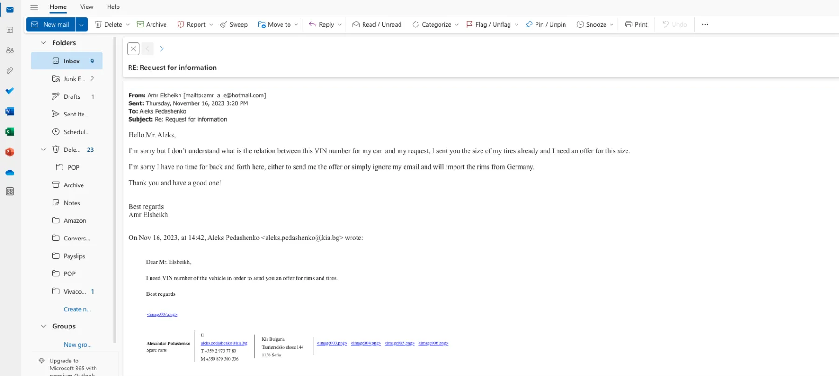Open the Calendar icon in left rail
Image resolution: width=839 pixels, height=376 pixels.
10,30
